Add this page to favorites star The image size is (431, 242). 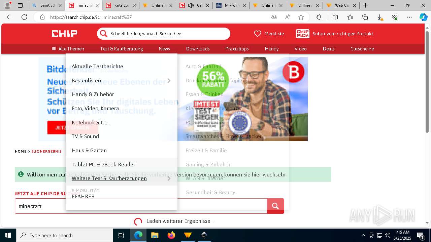tap(301, 17)
